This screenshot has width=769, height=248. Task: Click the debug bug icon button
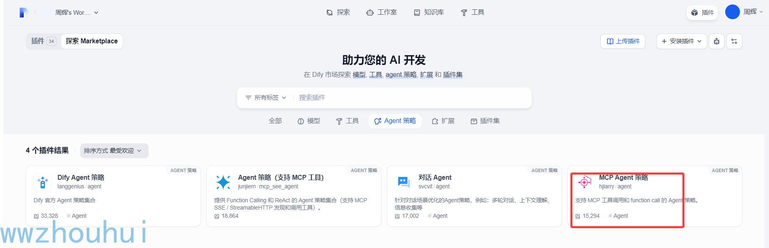pyautogui.click(x=717, y=41)
